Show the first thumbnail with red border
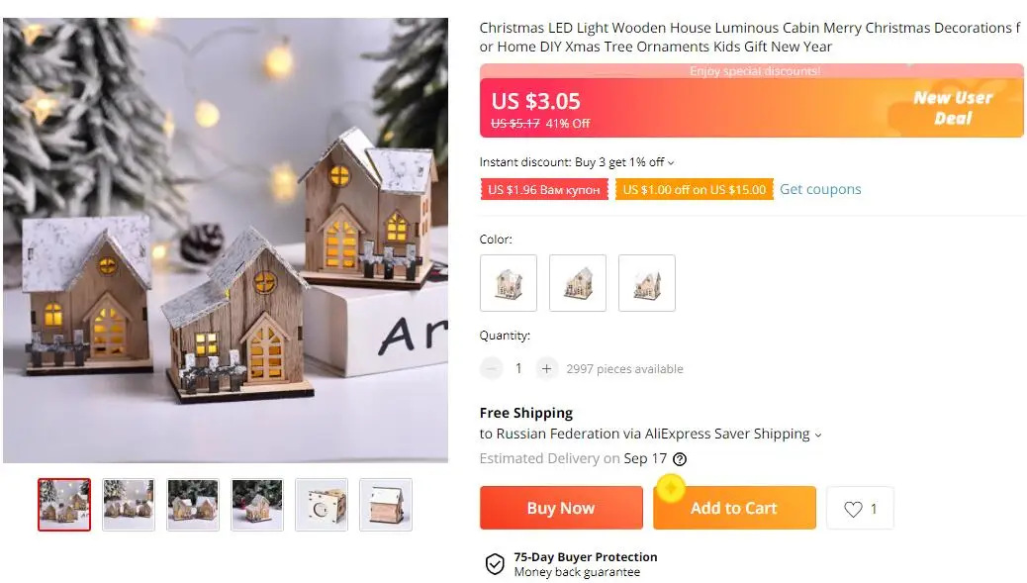Viewport: 1027px width, 583px height. pos(64,505)
